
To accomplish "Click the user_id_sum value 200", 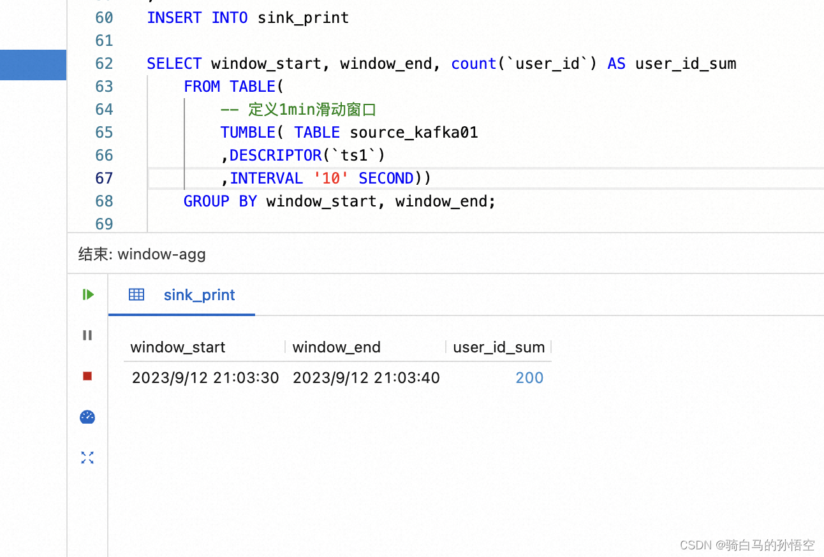I will tap(529, 378).
